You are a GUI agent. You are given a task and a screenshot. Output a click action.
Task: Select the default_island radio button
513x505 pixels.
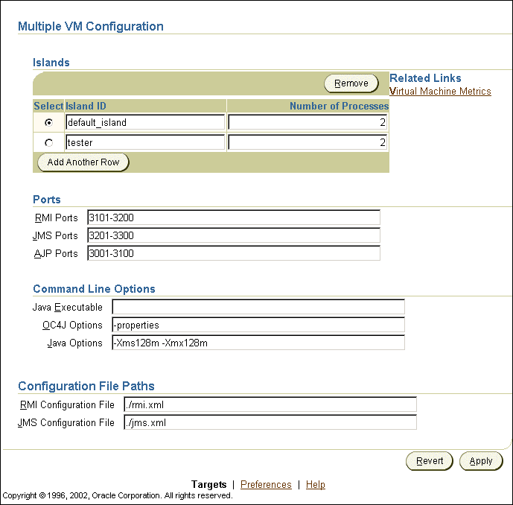48,122
